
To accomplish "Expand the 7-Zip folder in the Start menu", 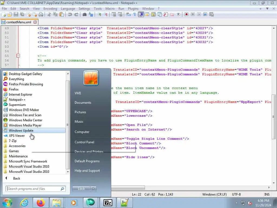I will pos(34,141).
